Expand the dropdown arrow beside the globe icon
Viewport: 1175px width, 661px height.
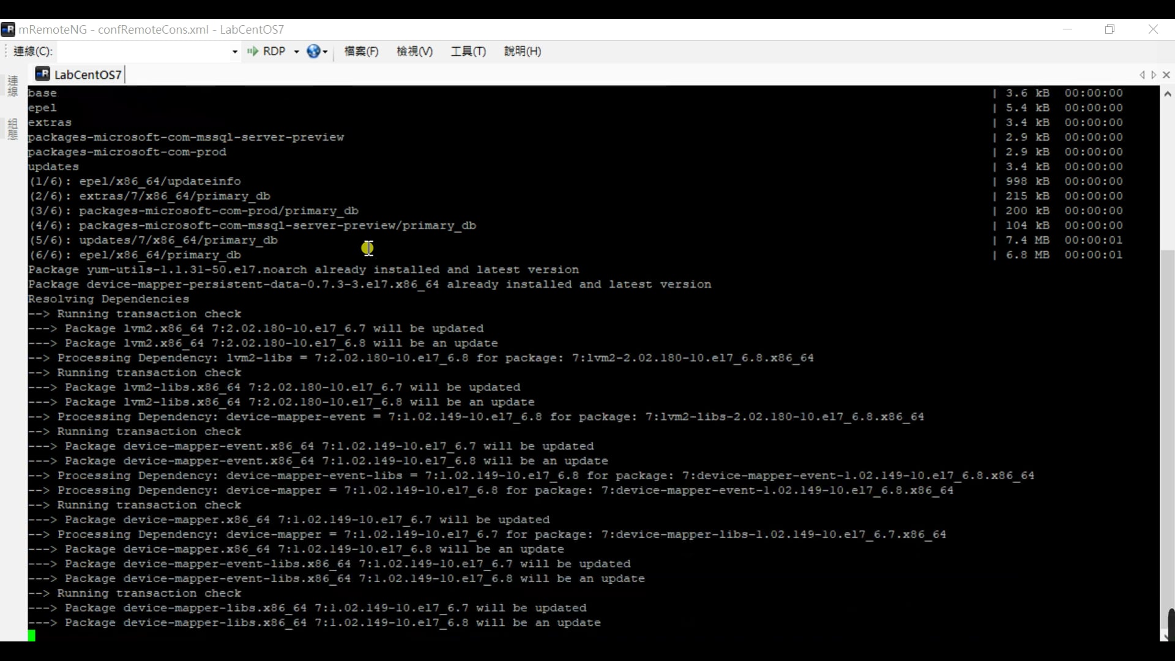coord(326,52)
